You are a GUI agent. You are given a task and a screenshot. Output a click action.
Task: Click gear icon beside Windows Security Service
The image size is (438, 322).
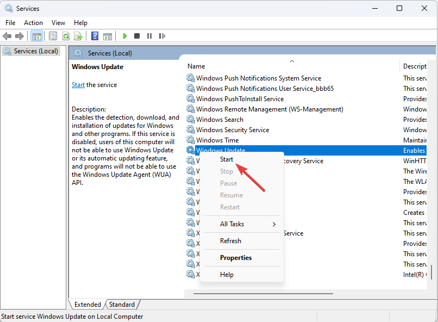point(191,129)
